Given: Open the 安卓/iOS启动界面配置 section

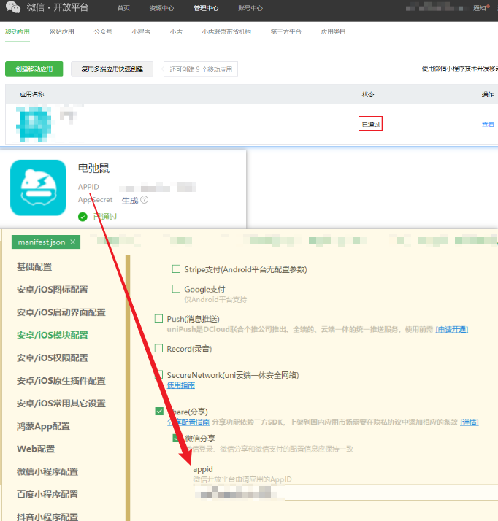Looking at the screenshot, I should click(x=61, y=312).
